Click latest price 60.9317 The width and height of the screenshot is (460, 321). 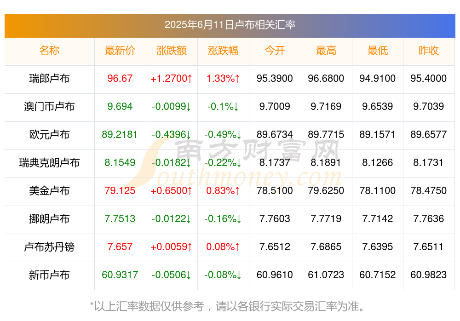[120, 275]
